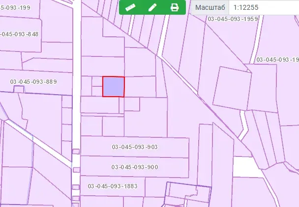Screen dimensions: 299x207
Task: Click parcel labeled 03-045-093-889
Action: tap(33, 81)
